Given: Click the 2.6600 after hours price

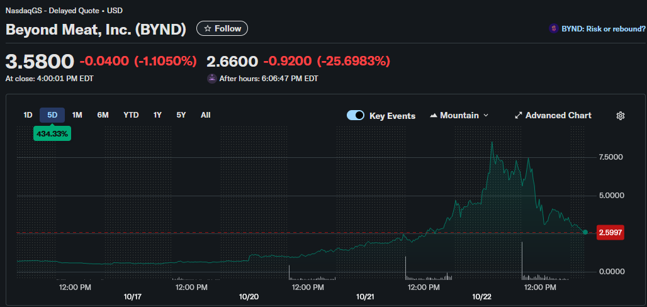Looking at the screenshot, I should click(232, 62).
